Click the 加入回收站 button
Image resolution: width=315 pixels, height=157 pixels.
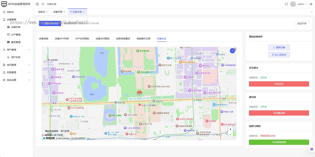tap(279, 55)
